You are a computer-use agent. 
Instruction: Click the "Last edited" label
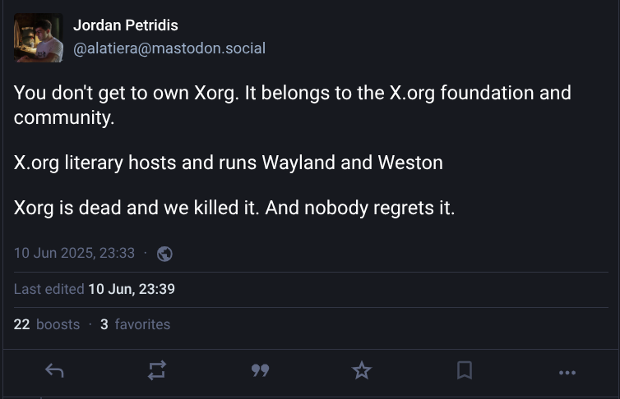point(49,289)
